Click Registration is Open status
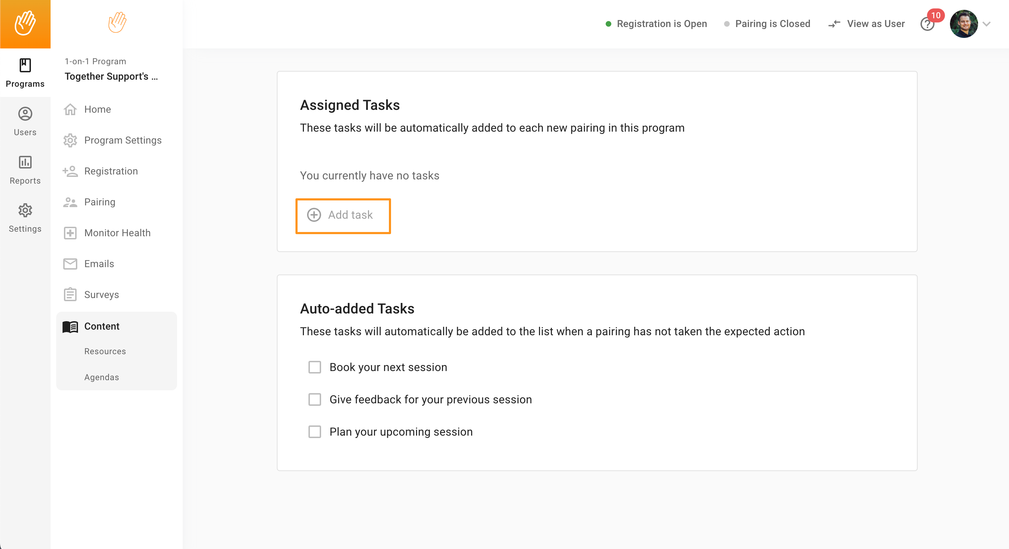Screen dimensions: 1009x549 tap(662, 24)
